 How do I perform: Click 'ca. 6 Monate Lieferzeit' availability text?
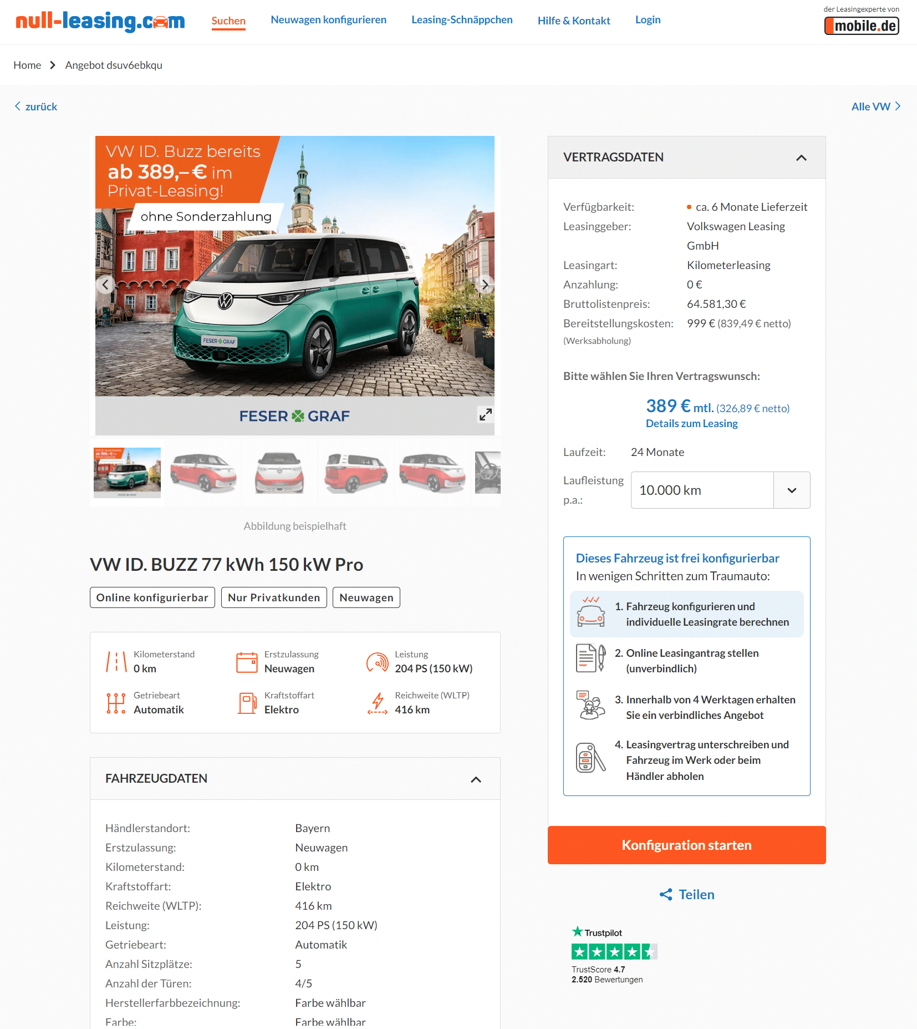751,207
